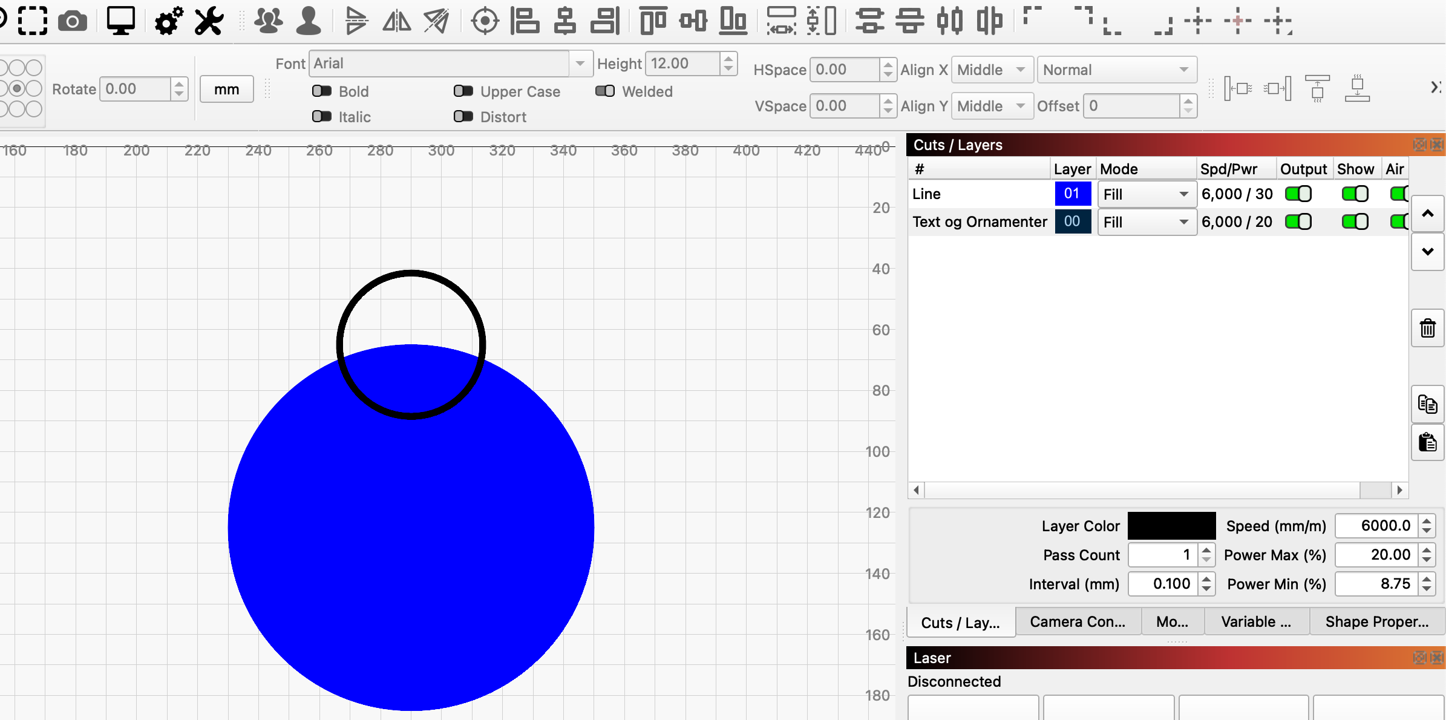Click the copy layer settings icon
This screenshot has width=1446, height=720.
pos(1427,404)
